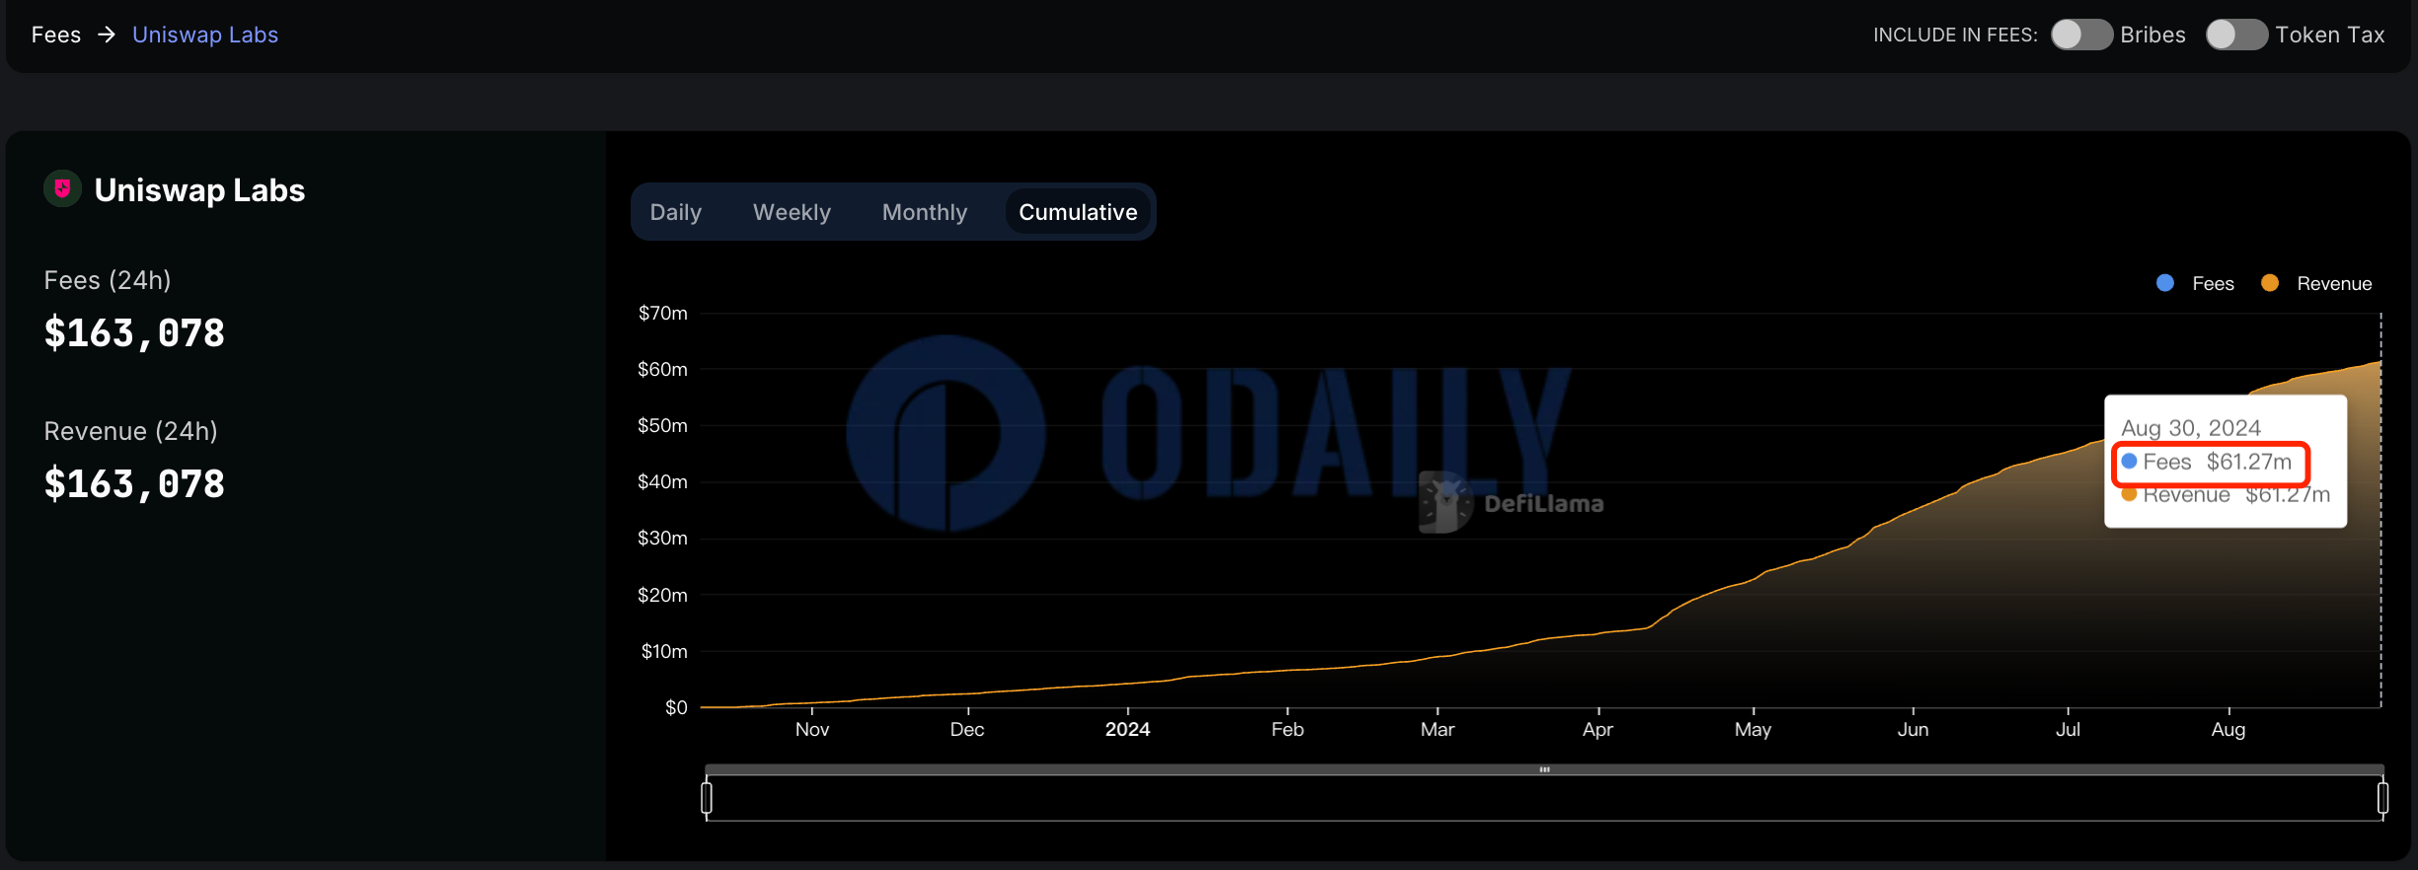The image size is (2418, 870).
Task: Click the $10m y-axis label
Action: pos(664,651)
